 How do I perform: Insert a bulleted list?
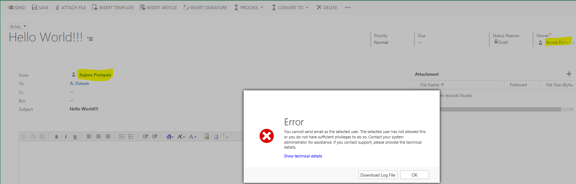131,137
